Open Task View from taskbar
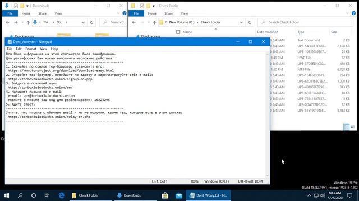Viewport: 359px width, 201px height. 47,195
